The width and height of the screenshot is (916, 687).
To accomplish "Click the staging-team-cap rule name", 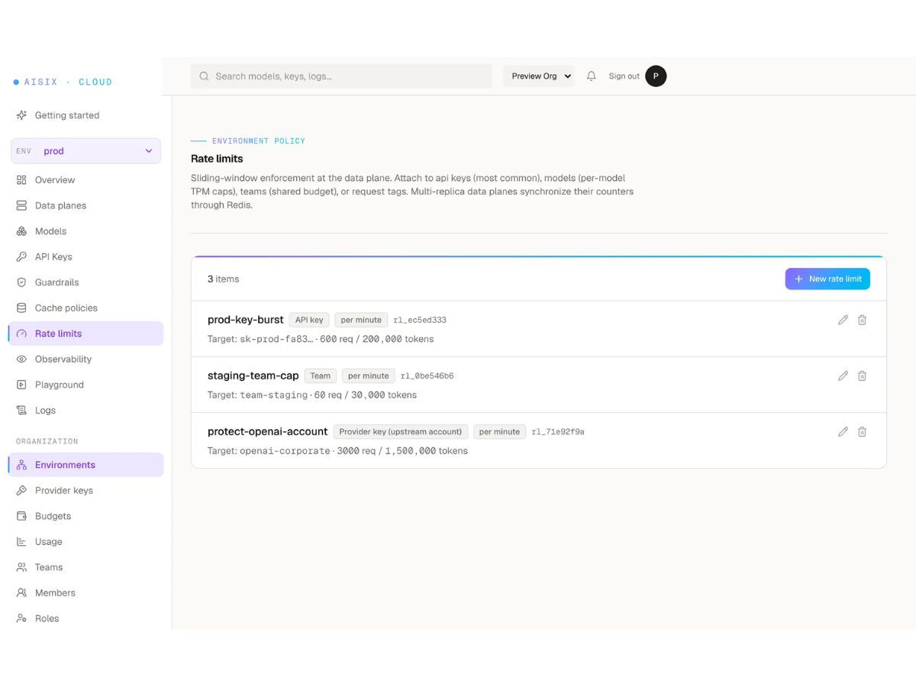I will coord(253,376).
